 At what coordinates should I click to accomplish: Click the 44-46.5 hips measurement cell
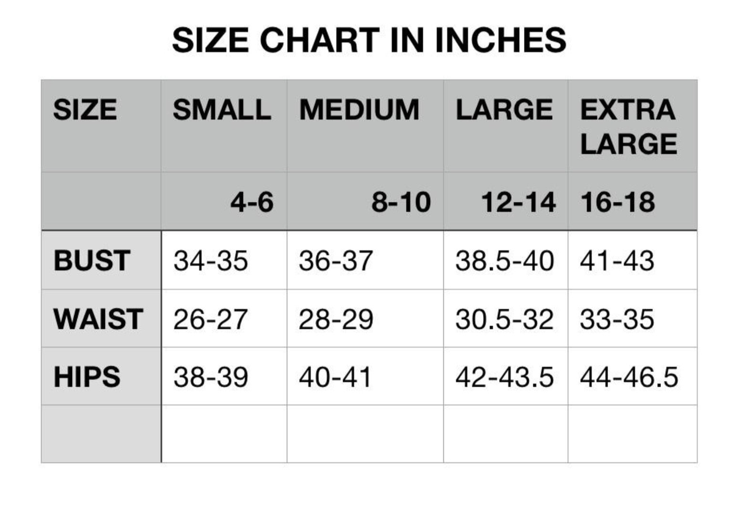pyautogui.click(x=632, y=376)
